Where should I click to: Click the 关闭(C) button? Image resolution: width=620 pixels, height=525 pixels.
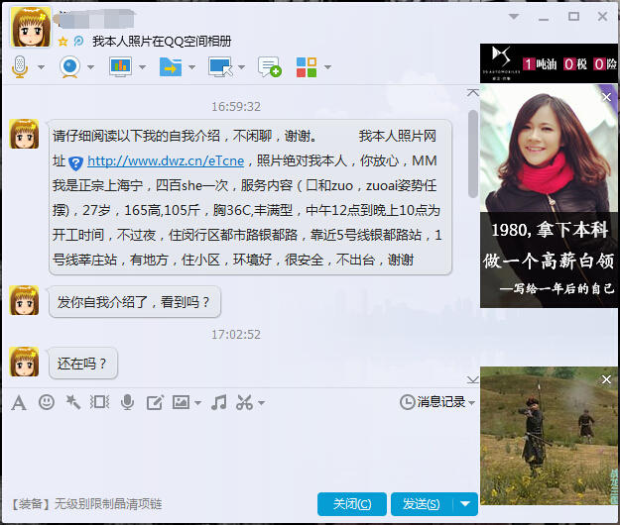352,504
